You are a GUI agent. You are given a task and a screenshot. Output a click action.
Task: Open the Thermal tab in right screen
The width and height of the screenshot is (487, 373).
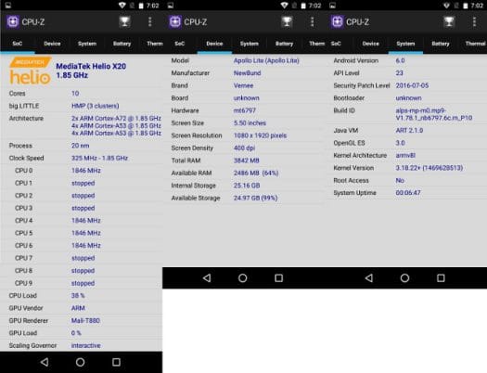[475, 44]
